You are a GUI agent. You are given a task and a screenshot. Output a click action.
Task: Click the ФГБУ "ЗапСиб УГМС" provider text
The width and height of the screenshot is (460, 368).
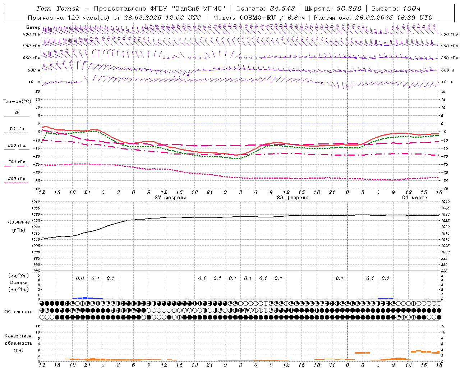[188, 9]
